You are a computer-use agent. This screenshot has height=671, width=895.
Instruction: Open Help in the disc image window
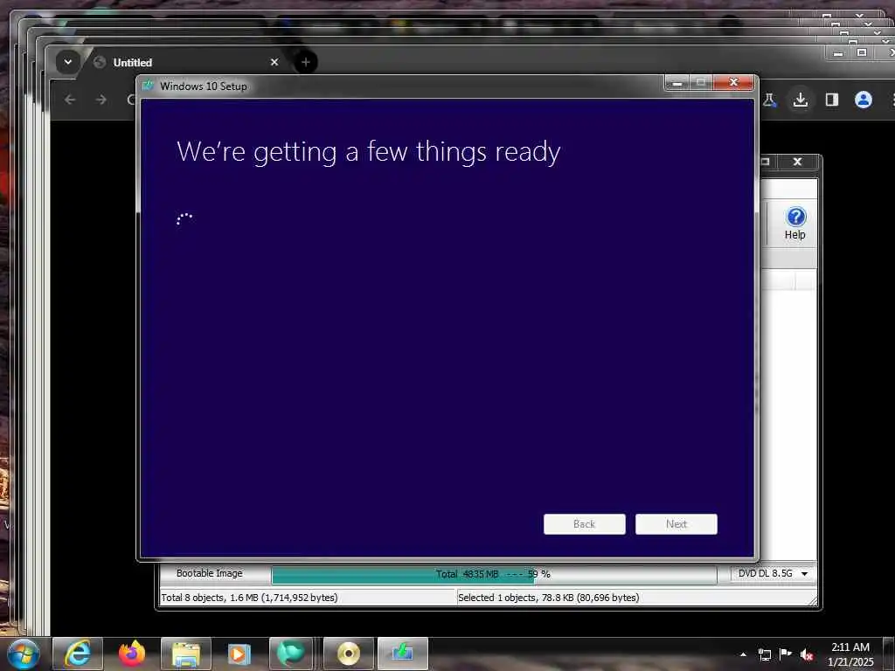tap(795, 224)
